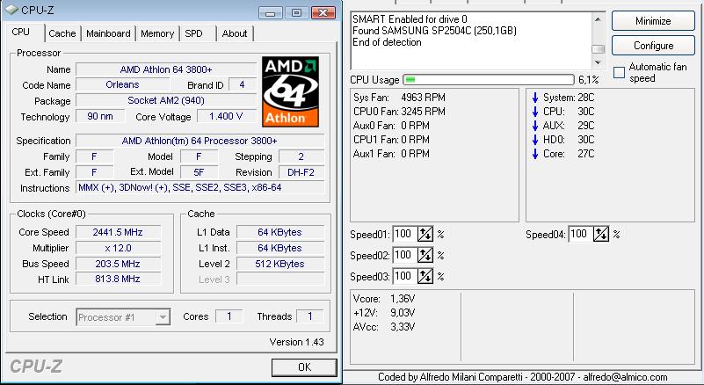Screen dimensions: 704x385
Task: Click the CPU0 Fan 3245 RPM reading
Action: [399, 112]
